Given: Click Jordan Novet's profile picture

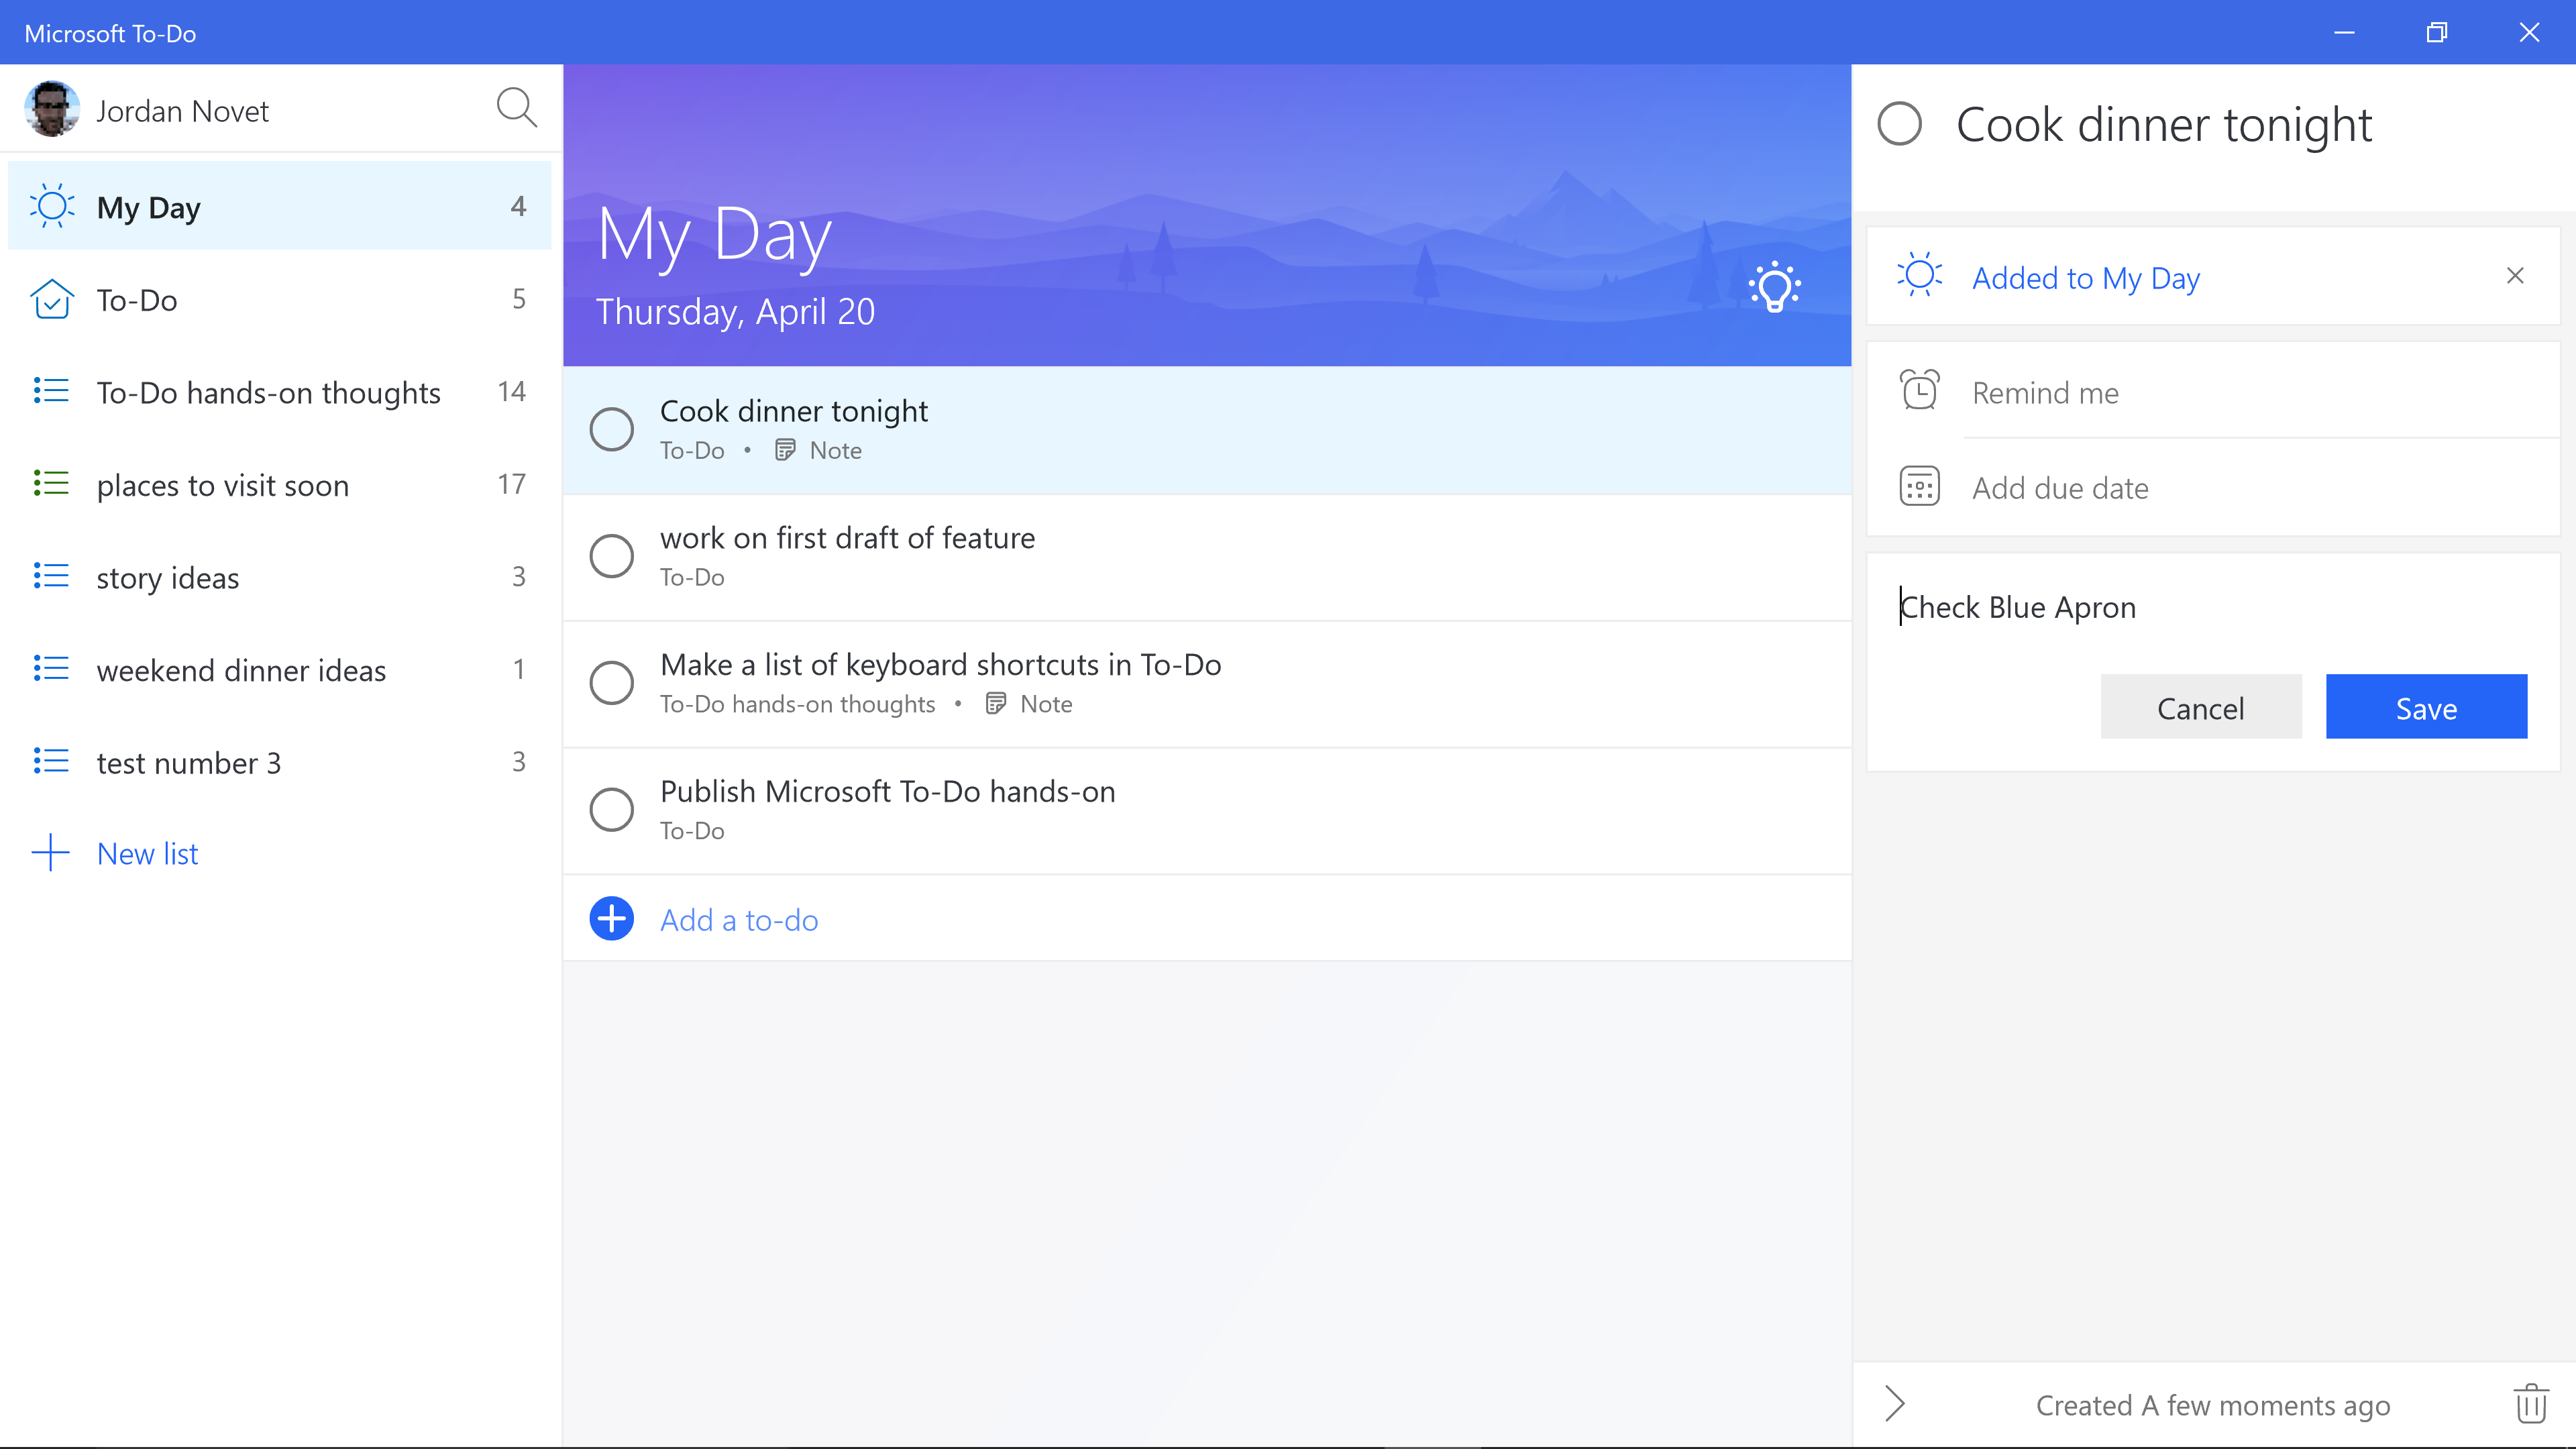Looking at the screenshot, I should pos(51,109).
